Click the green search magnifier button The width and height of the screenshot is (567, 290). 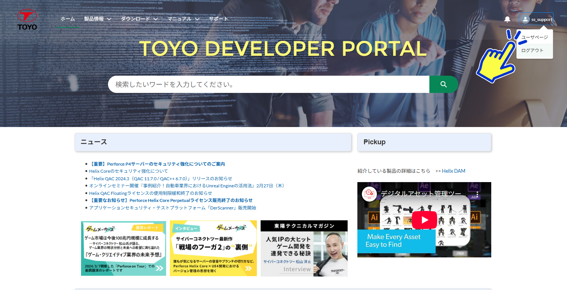tap(444, 84)
